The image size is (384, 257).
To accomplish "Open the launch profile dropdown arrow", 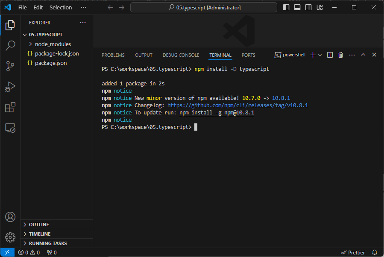I will point(320,55).
